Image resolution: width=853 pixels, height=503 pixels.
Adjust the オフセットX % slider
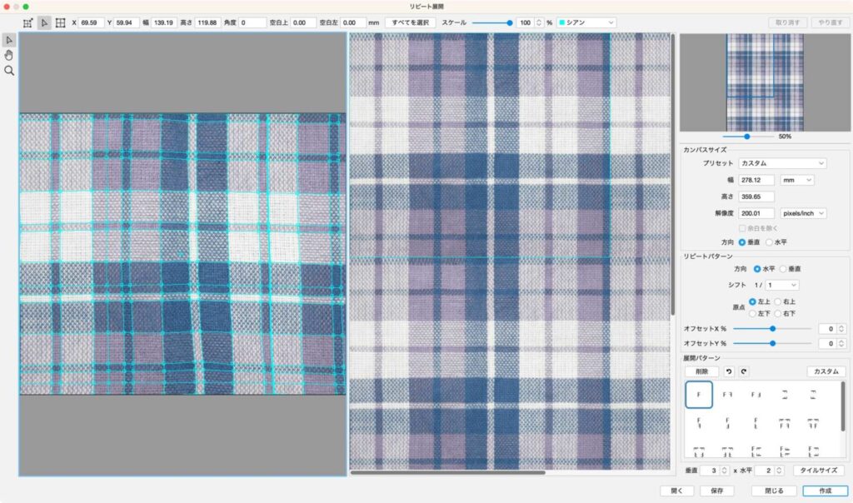[x=772, y=329]
